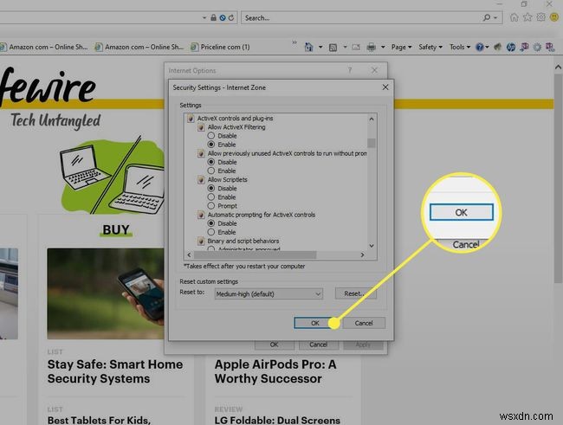Expand the Help dropdown arrow
The width and height of the screenshot is (563, 425).
tap(487, 47)
